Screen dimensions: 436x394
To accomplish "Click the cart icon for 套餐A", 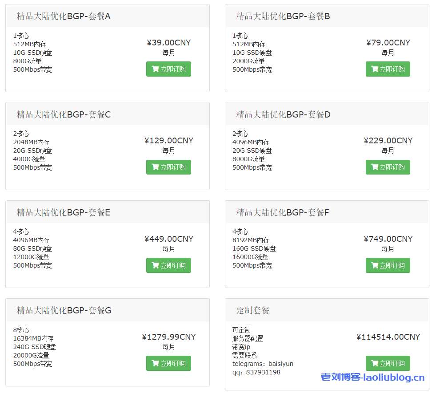I will pyautogui.click(x=155, y=69).
